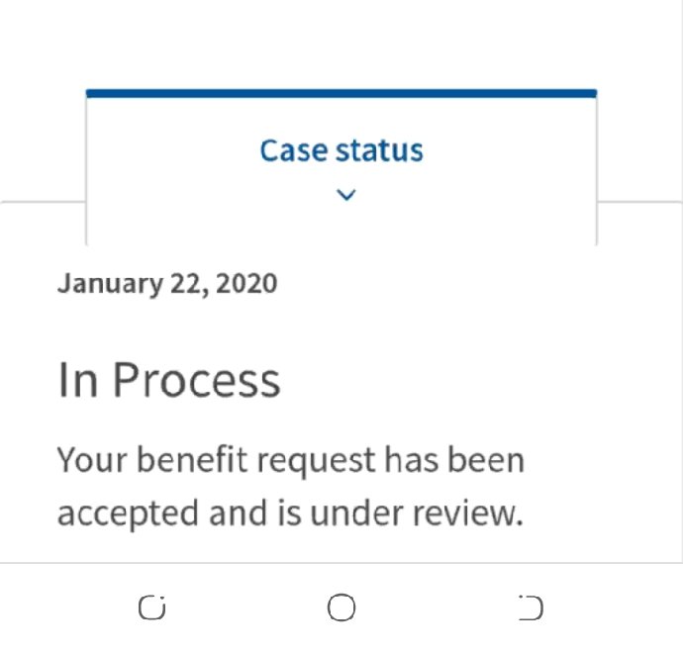Click the year 2020 in the date
683x653 pixels.
point(246,283)
